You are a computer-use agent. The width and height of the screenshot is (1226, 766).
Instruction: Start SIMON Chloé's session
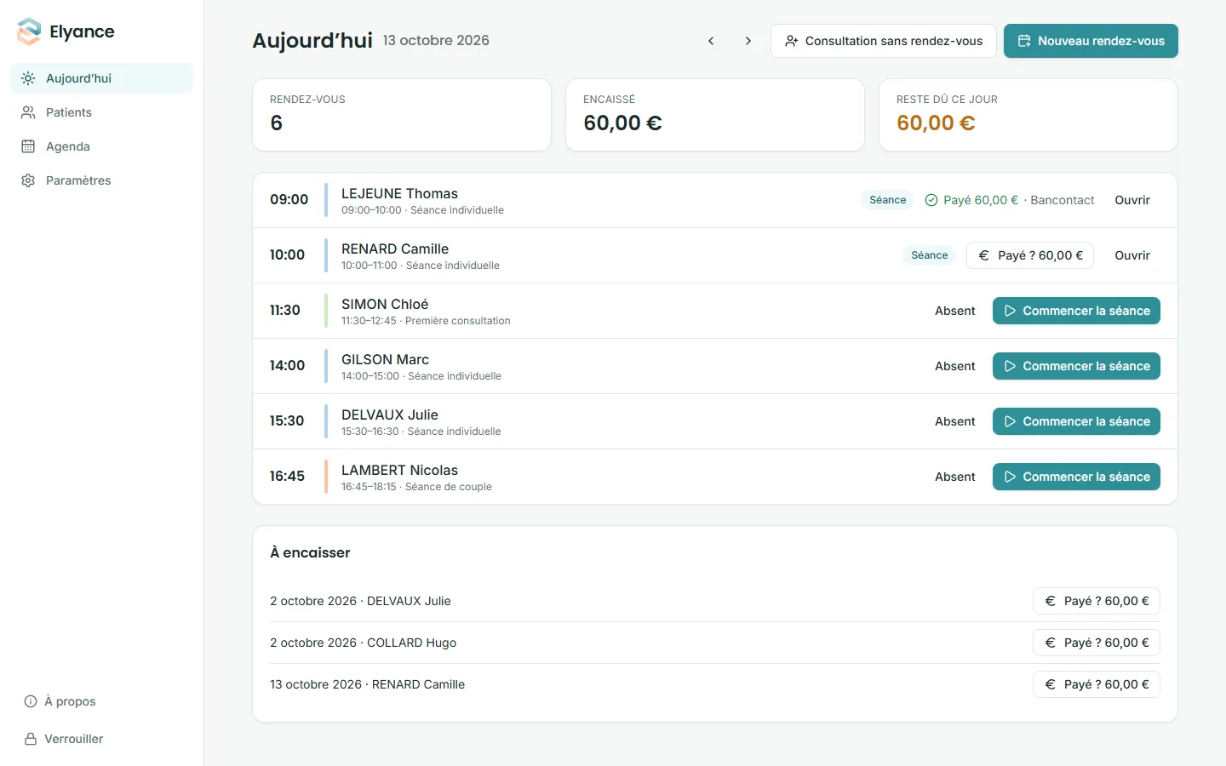pyautogui.click(x=1076, y=311)
